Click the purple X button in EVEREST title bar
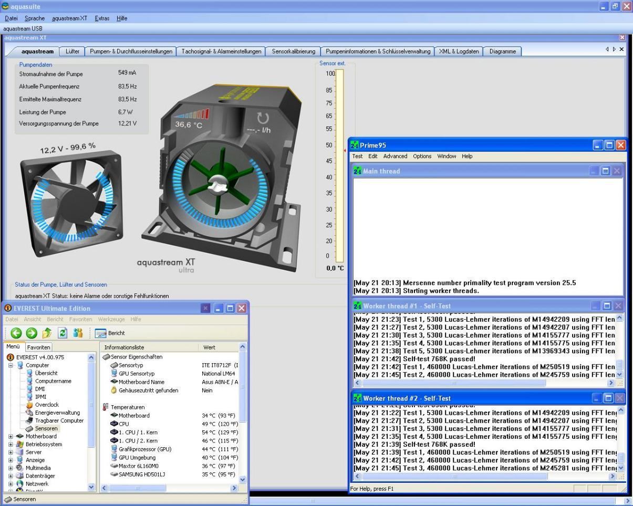633x506 pixels. click(x=205, y=308)
